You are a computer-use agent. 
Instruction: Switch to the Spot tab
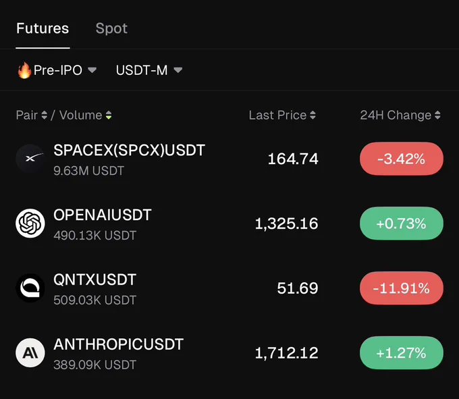(111, 28)
